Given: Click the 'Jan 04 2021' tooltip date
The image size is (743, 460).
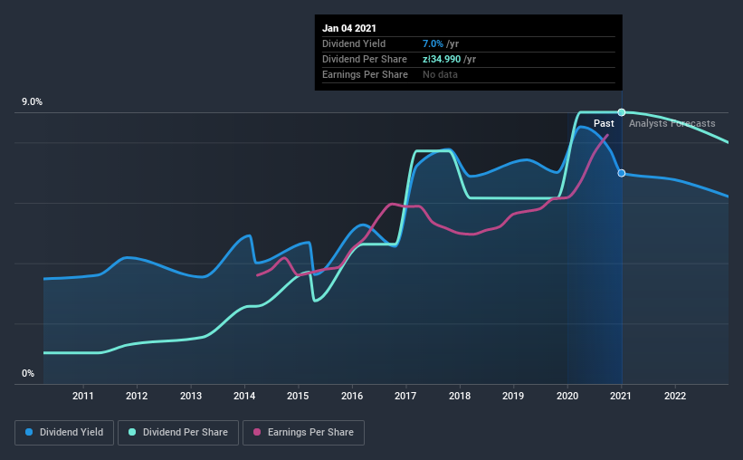Looking at the screenshot, I should click(349, 28).
